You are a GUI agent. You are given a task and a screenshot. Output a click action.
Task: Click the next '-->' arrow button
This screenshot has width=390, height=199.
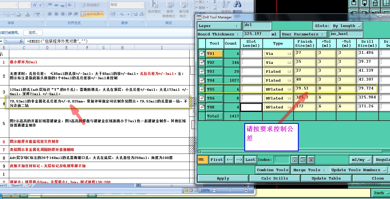(x=239, y=160)
